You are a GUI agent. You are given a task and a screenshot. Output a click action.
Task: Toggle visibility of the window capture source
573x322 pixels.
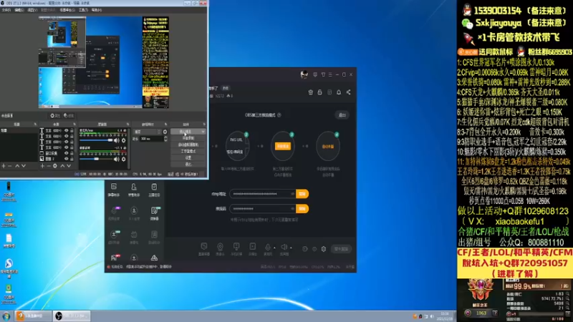66,153
